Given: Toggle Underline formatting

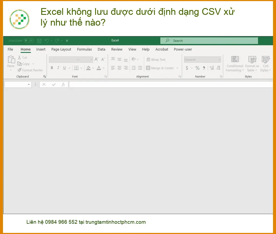Looking at the screenshot, I should click(x=65, y=68).
